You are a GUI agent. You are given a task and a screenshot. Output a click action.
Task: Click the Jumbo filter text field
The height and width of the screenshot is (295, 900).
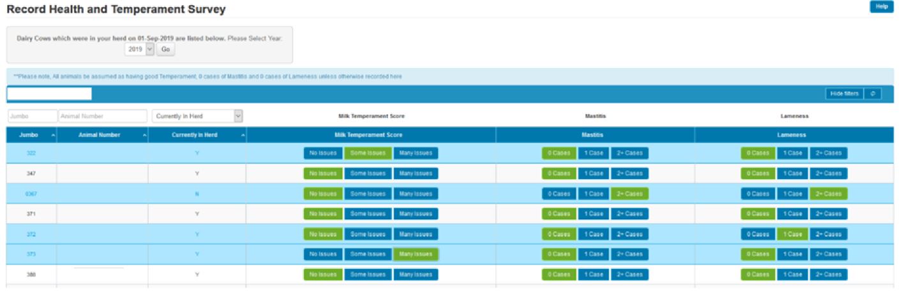point(32,116)
